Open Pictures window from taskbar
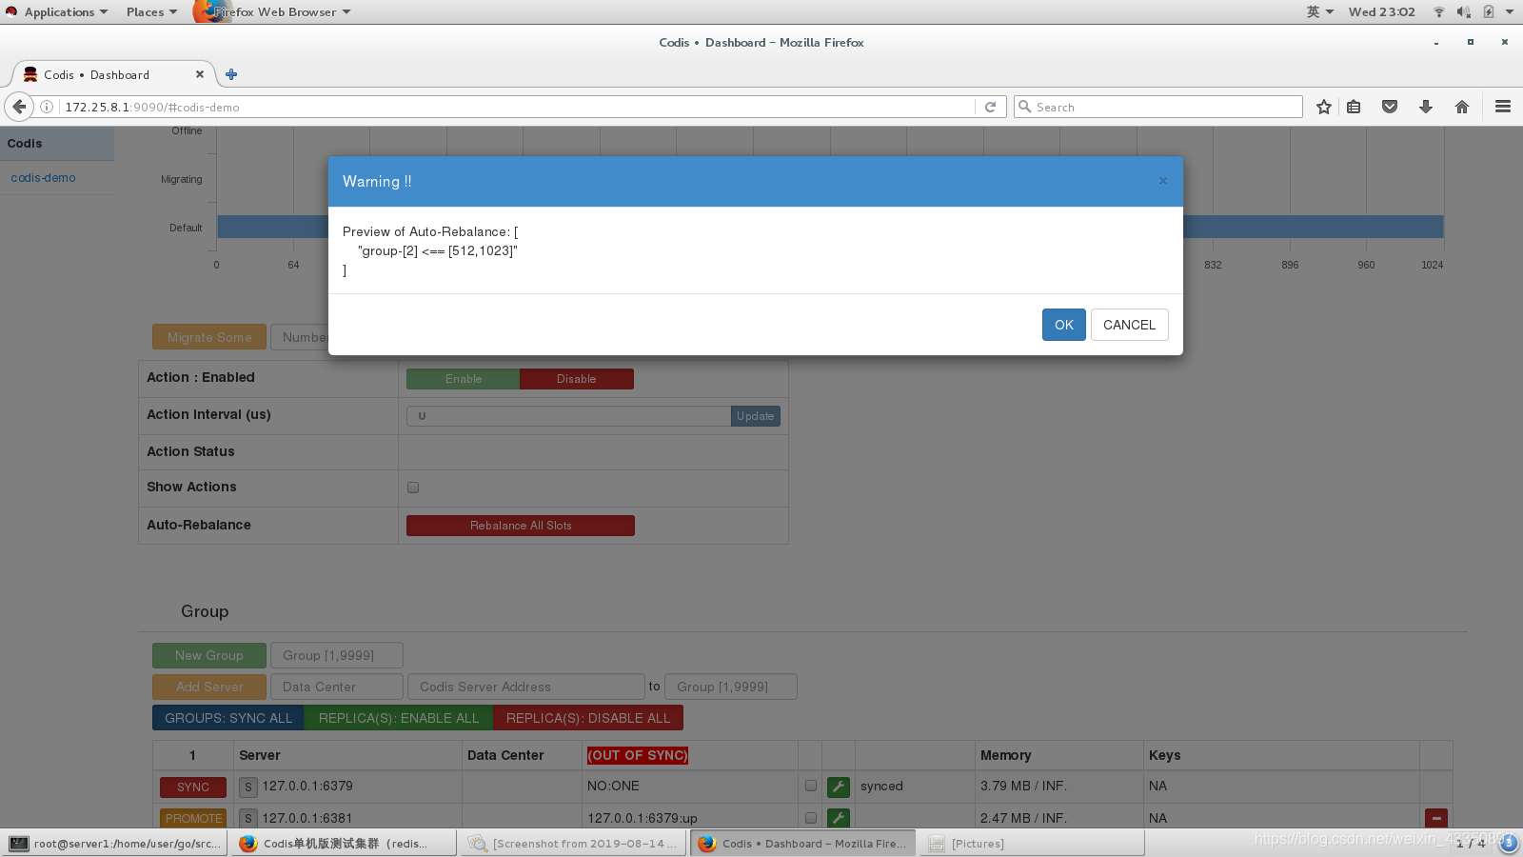This screenshot has height=857, width=1523. [1032, 844]
